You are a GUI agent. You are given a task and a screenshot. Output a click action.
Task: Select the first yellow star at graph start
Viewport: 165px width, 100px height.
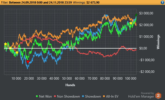click(x=5, y=44)
